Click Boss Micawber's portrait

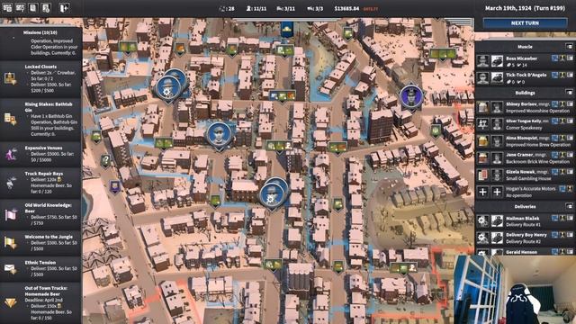pos(482,61)
